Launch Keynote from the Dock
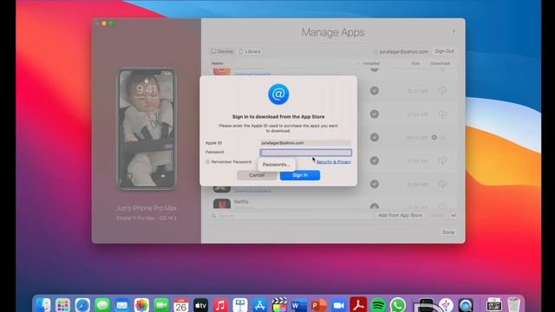Image resolution: width=555 pixels, height=312 pixels. coord(240,305)
